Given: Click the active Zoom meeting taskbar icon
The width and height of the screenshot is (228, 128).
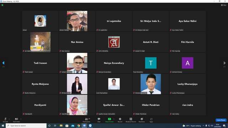Looking at the screenshot, I should (x=84, y=126).
